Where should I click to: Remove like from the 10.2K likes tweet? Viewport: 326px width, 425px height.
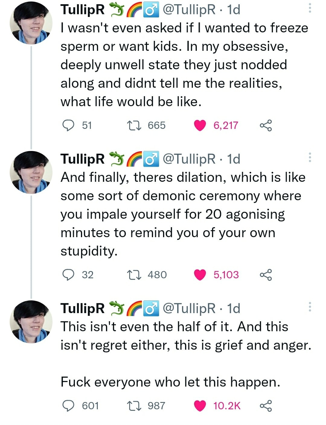(200, 406)
